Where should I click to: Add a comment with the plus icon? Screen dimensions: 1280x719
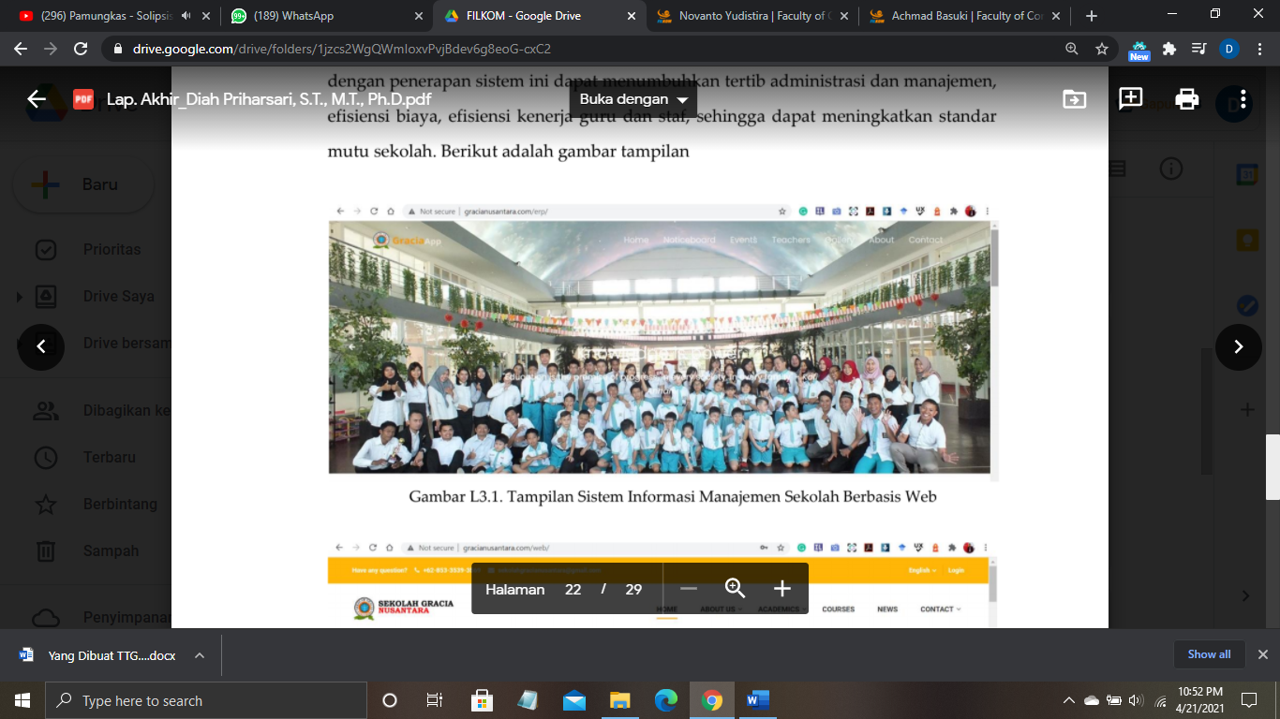(x=1131, y=98)
